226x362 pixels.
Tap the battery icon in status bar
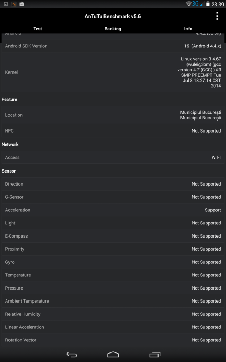pyautogui.click(x=208, y=4)
